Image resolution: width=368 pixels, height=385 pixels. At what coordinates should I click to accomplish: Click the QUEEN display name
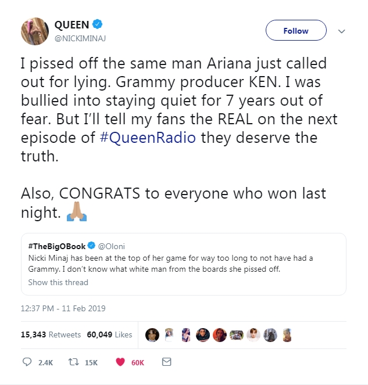(x=72, y=24)
